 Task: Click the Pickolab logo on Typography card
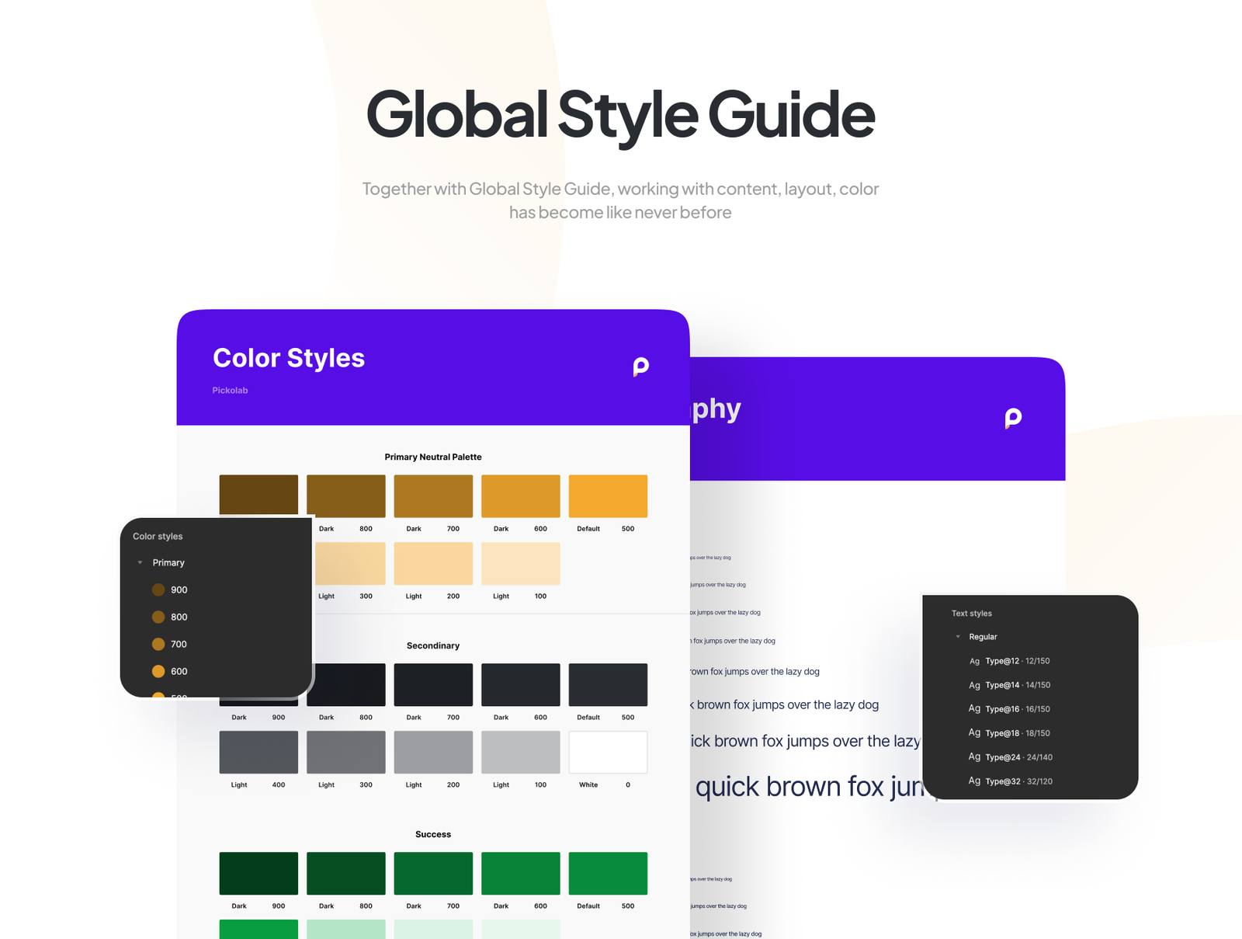tap(1011, 418)
